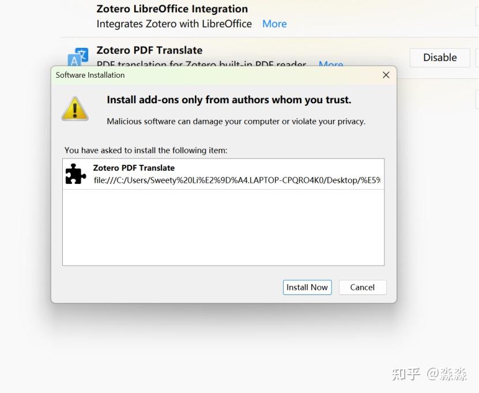This screenshot has width=479, height=393.
Task: Close the Software Installation dialog
Action: [x=386, y=75]
